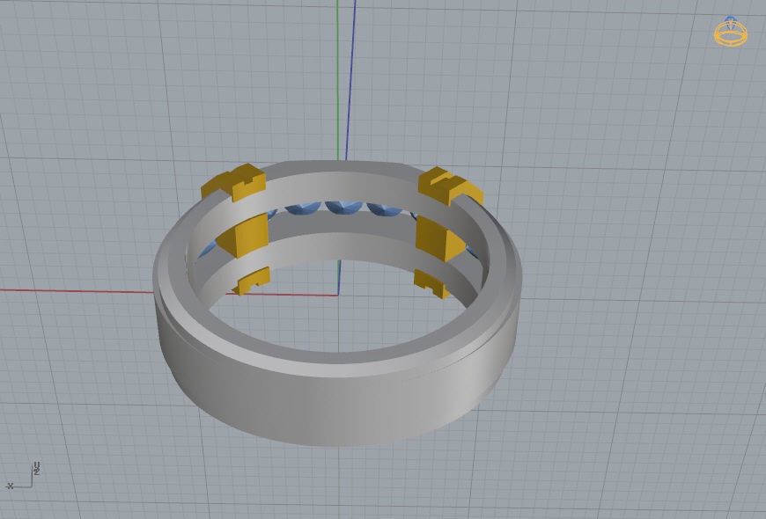Click the world axis indicator icon

coord(22,476)
